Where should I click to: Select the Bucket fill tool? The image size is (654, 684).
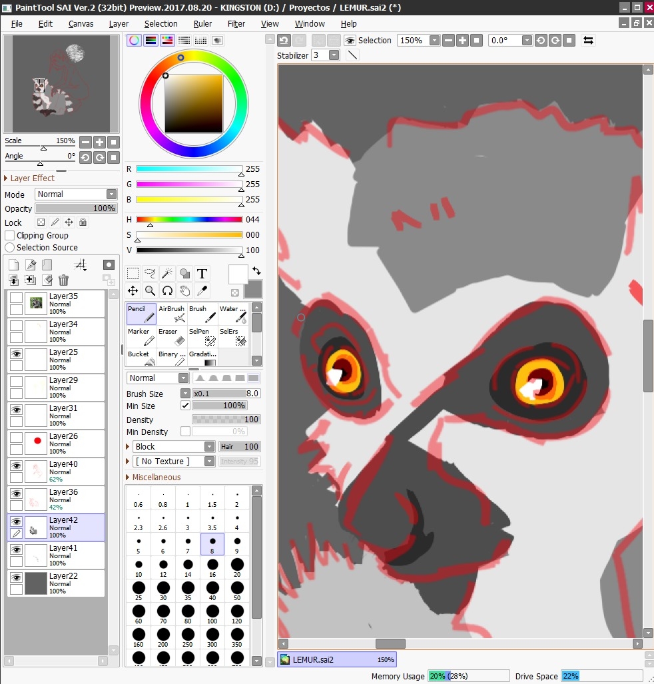point(141,358)
